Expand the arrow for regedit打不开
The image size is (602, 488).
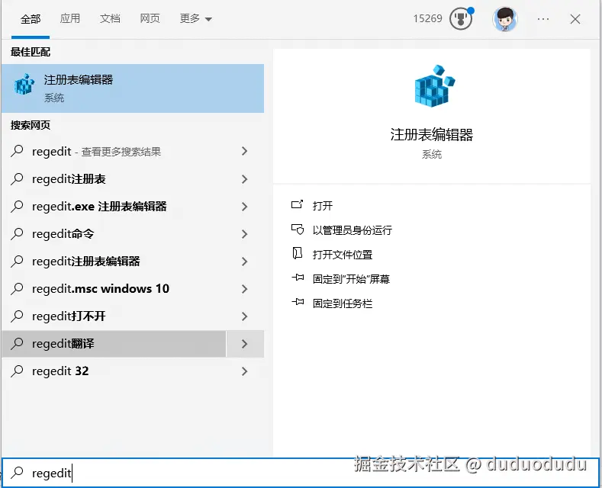pyautogui.click(x=245, y=316)
